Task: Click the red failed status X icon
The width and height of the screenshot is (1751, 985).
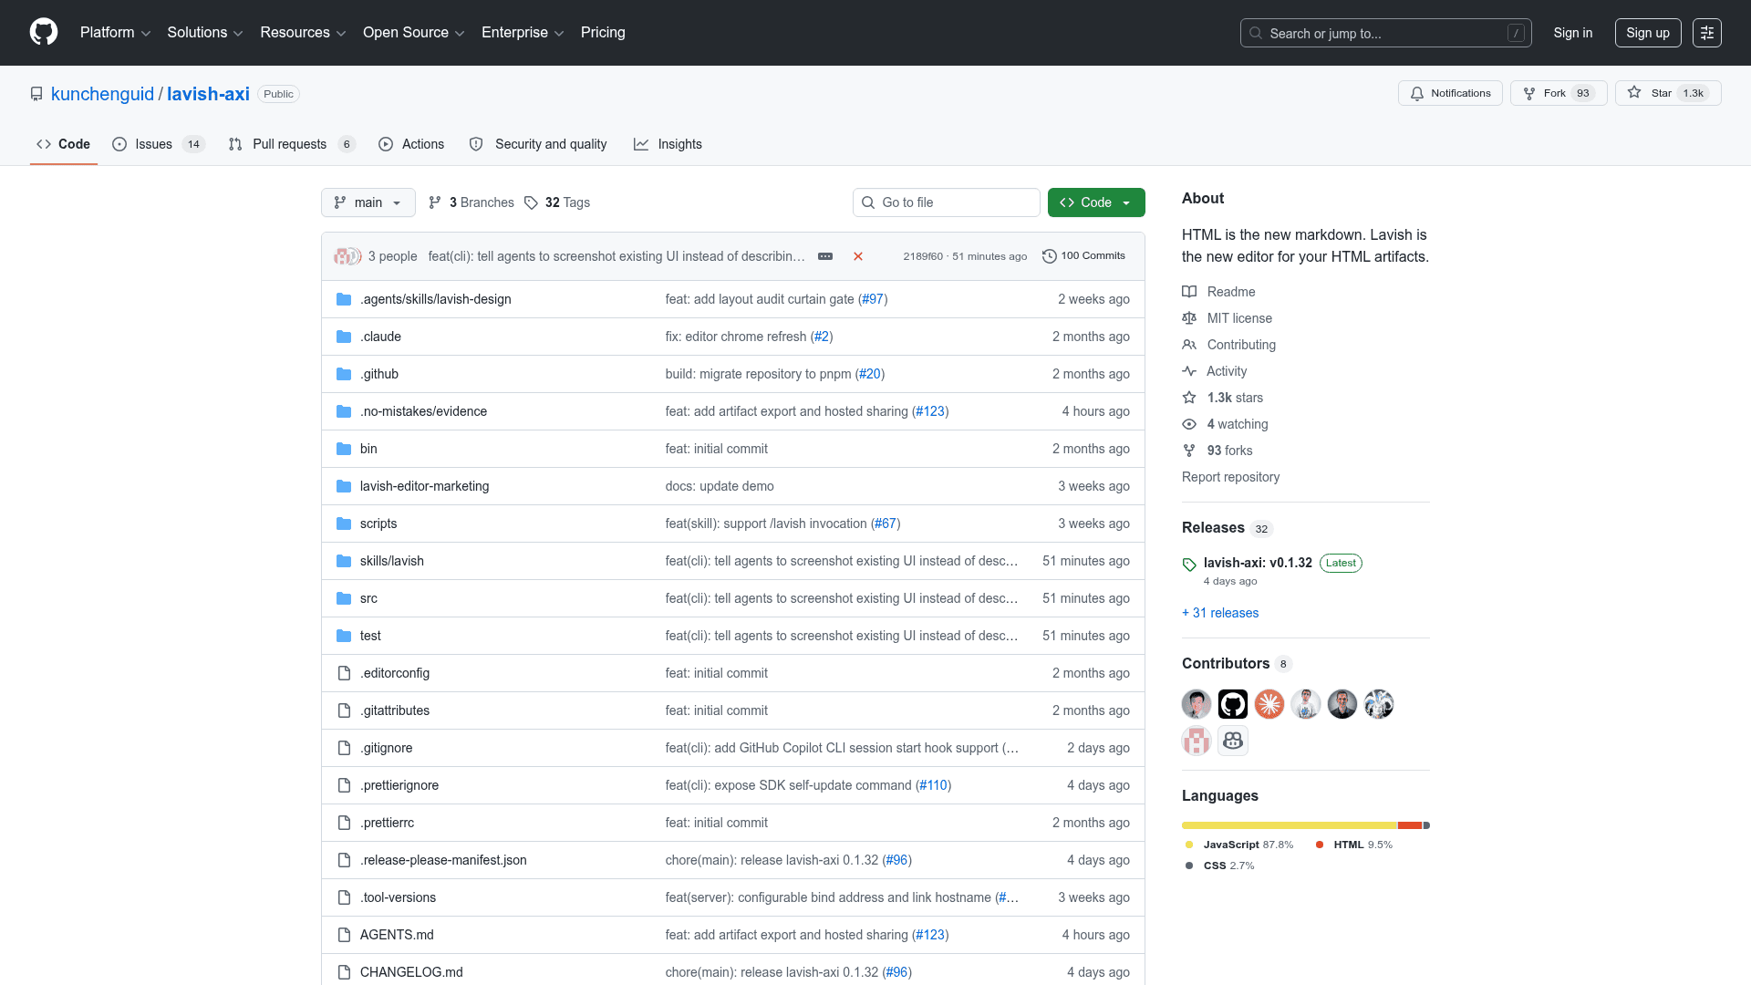Action: point(858,256)
